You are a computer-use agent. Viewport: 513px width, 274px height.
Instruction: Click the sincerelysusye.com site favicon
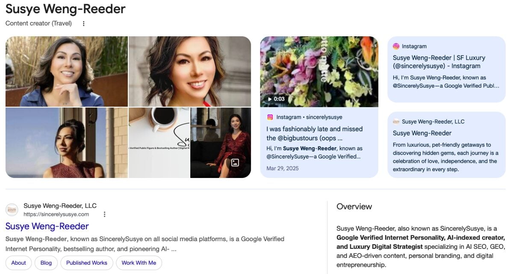tap(12, 210)
